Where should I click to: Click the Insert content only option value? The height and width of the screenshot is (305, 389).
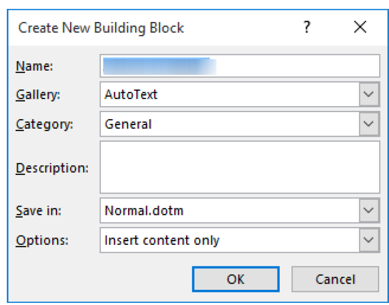[x=162, y=241]
